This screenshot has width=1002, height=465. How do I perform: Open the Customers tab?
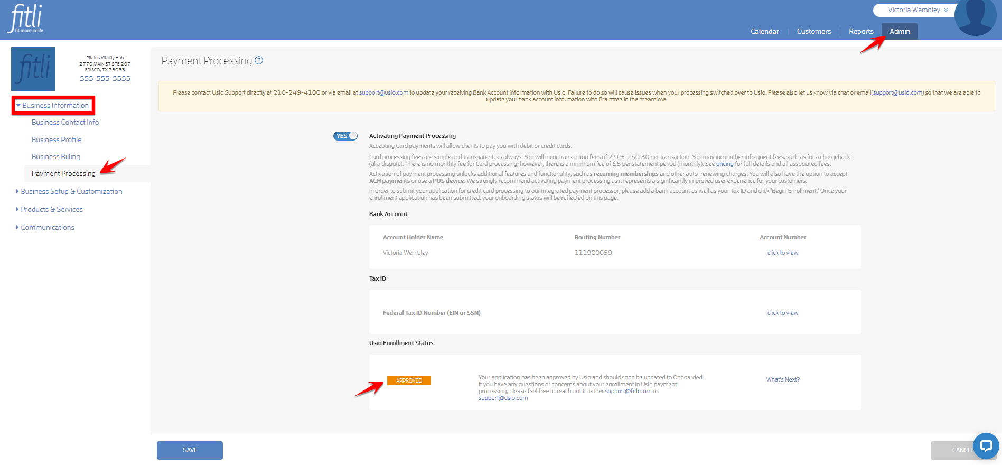pyautogui.click(x=813, y=31)
